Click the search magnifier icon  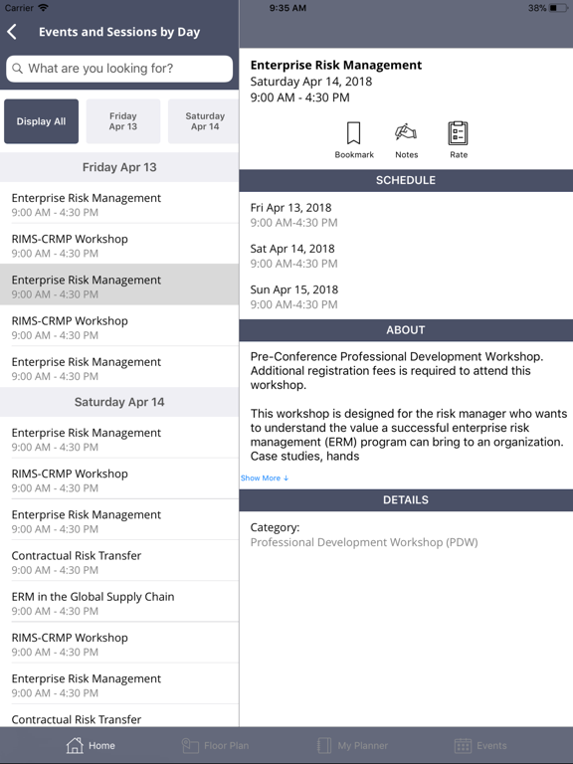tap(17, 69)
